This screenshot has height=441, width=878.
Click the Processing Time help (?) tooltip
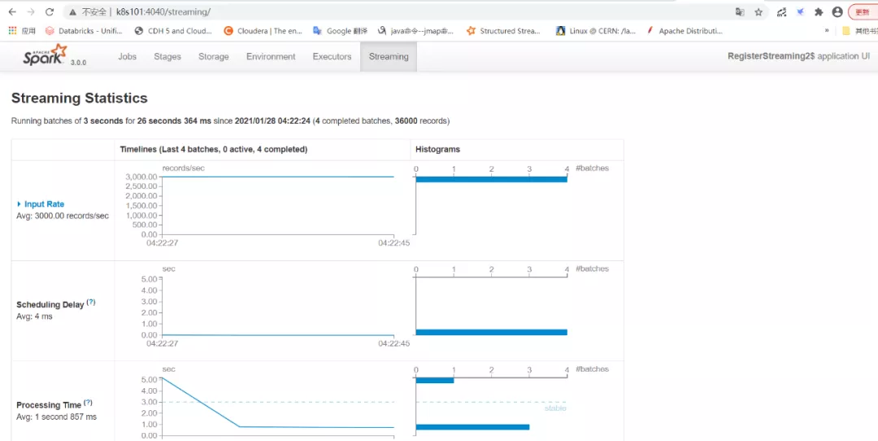pos(88,403)
